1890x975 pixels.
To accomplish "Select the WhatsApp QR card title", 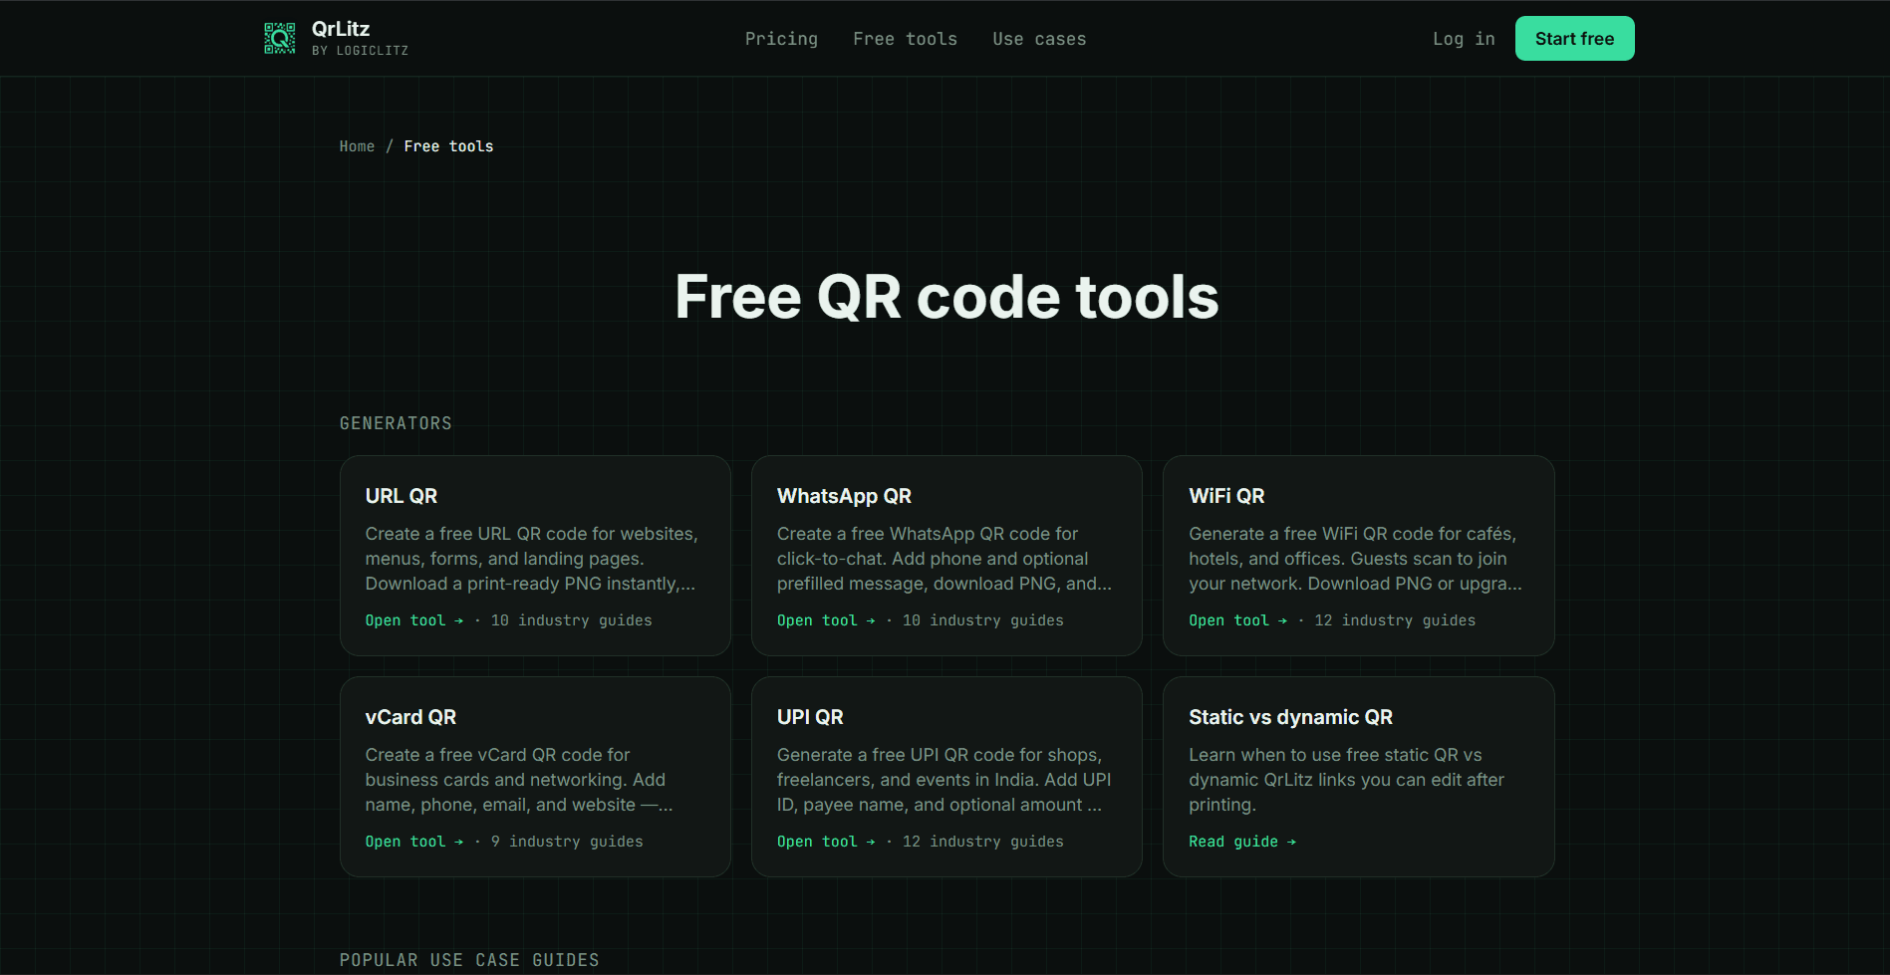I will pos(844,496).
